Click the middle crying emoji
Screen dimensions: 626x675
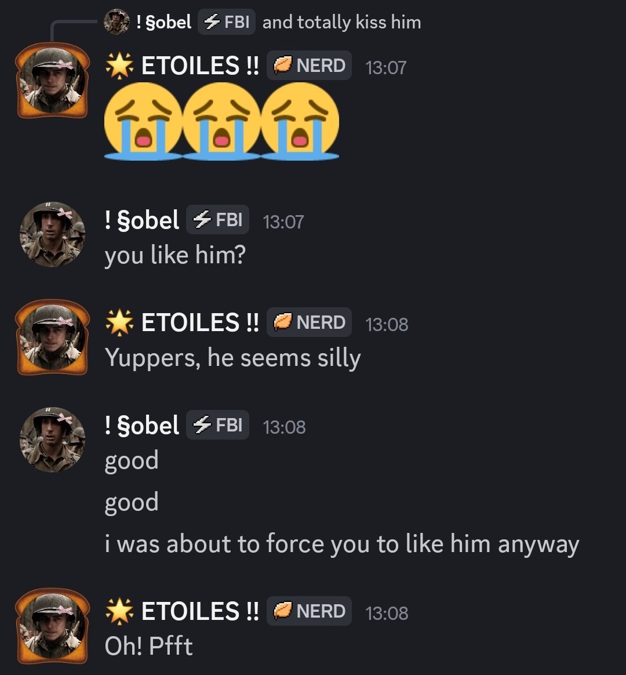[x=221, y=121]
